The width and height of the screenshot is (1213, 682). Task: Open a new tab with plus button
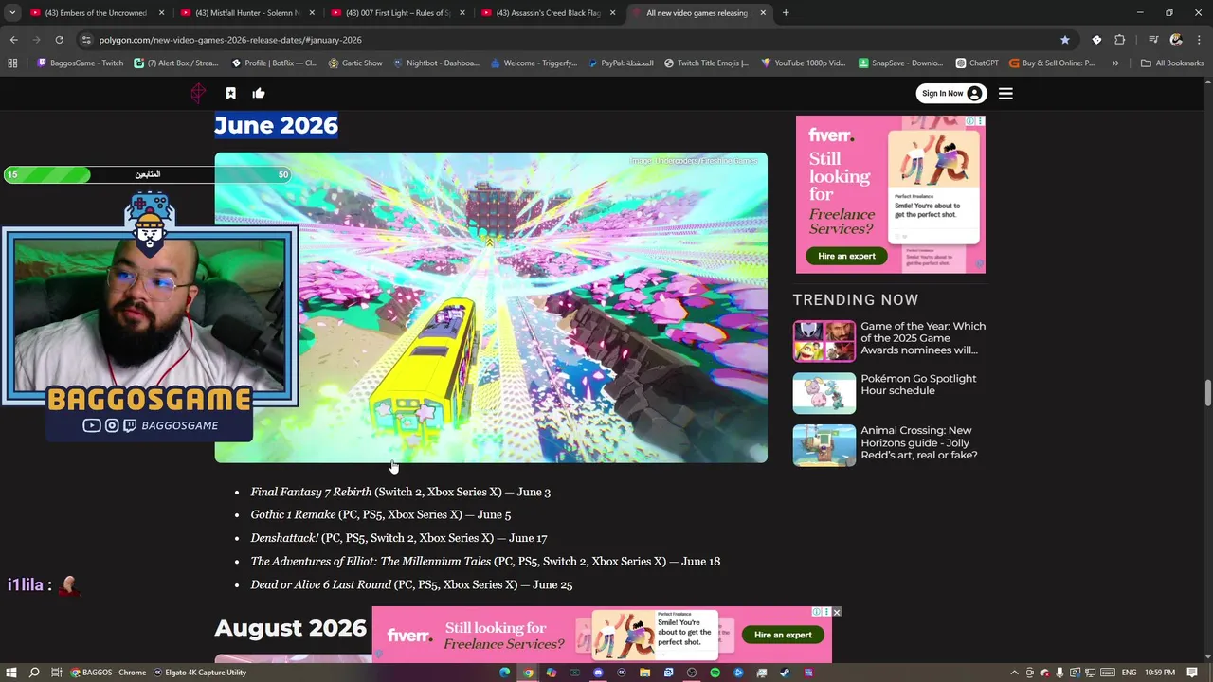786,13
